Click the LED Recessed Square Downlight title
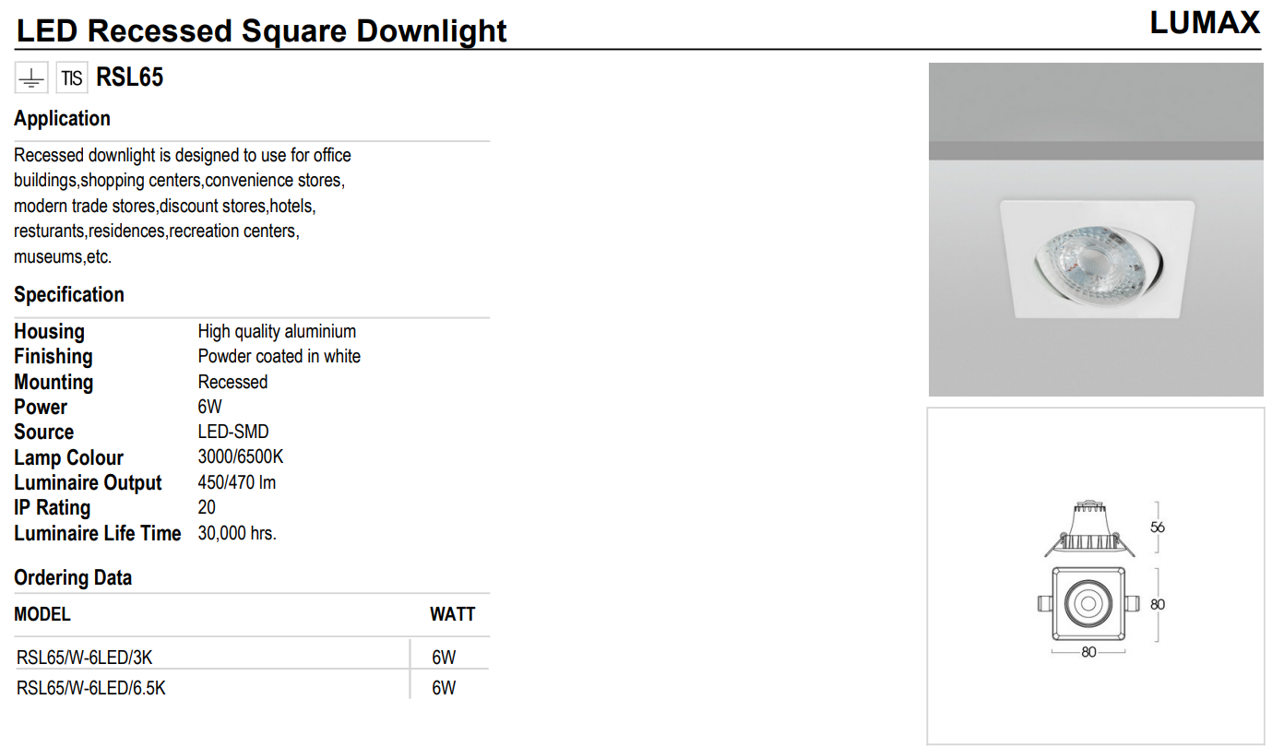This screenshot has height=747, width=1272. pyautogui.click(x=262, y=30)
